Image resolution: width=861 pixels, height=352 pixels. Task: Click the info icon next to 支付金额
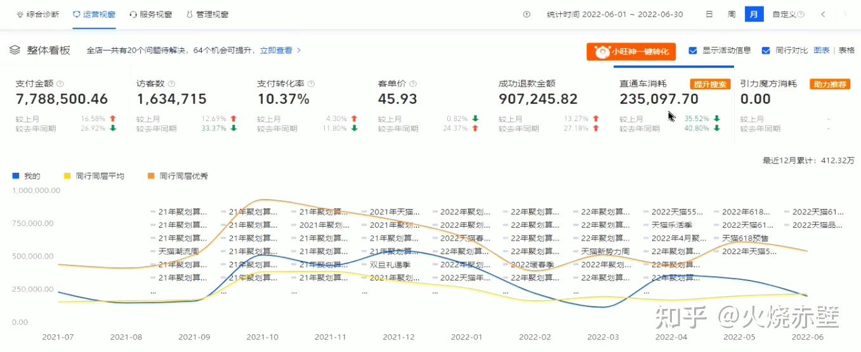(x=60, y=84)
